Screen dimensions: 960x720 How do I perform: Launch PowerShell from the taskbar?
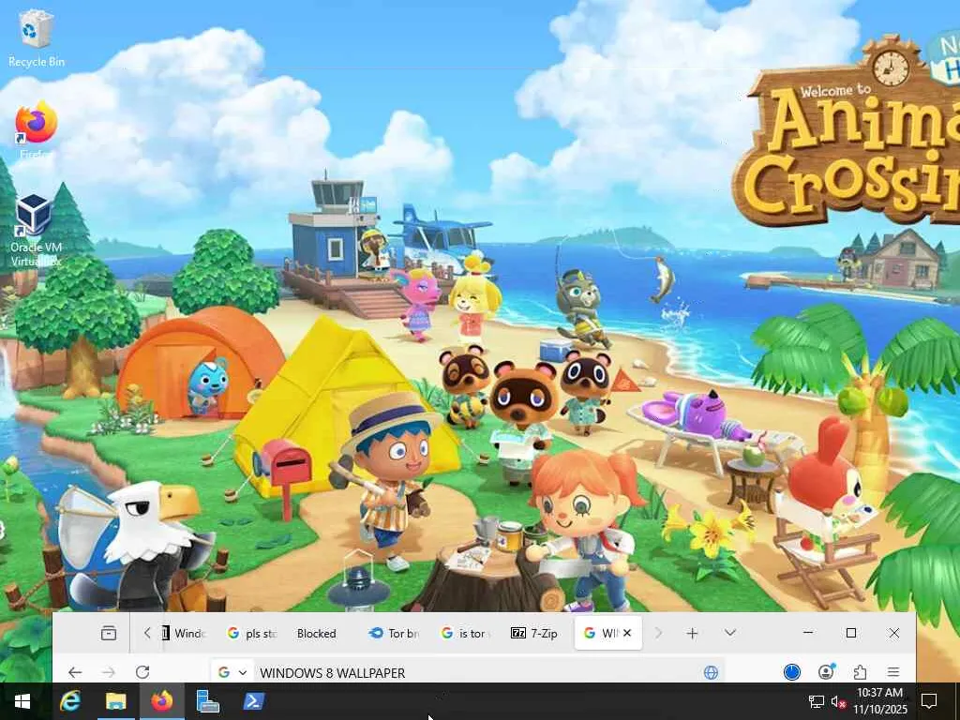tap(253, 701)
